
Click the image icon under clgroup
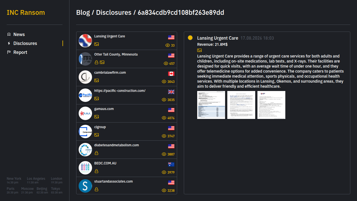click(x=97, y=135)
